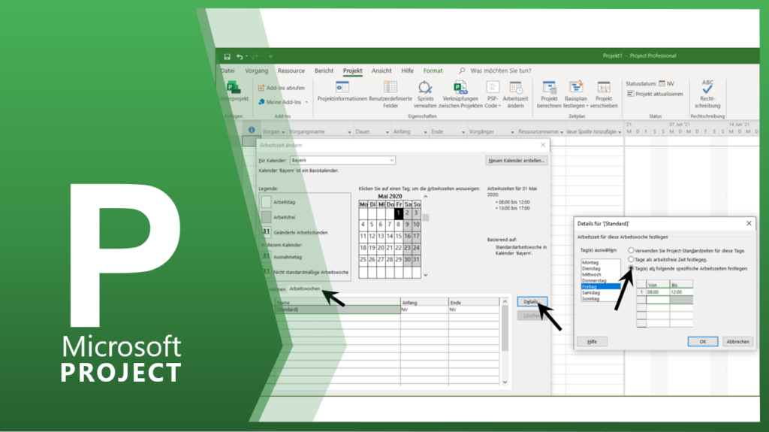
Task: Select Freitag in day list
Action: (601, 287)
